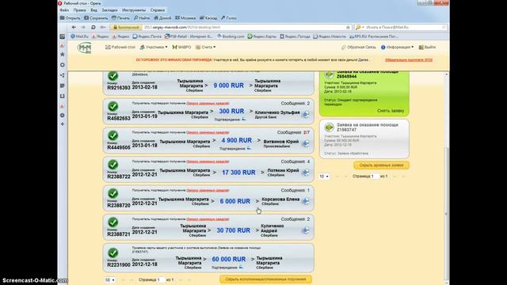Open the Файл menu
507x285 pixels.
(64, 10)
